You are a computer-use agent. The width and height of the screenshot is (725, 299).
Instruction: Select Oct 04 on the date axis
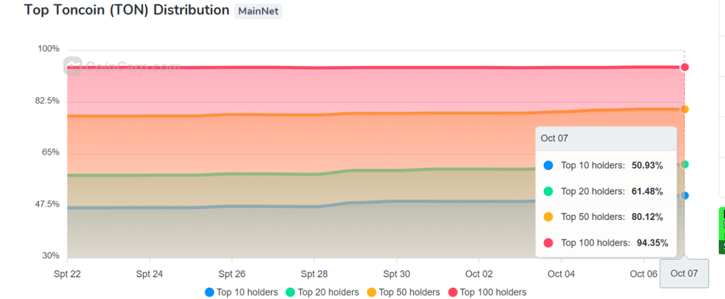coord(561,274)
